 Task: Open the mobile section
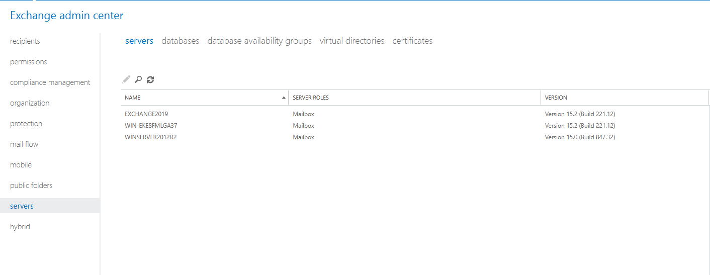point(21,165)
